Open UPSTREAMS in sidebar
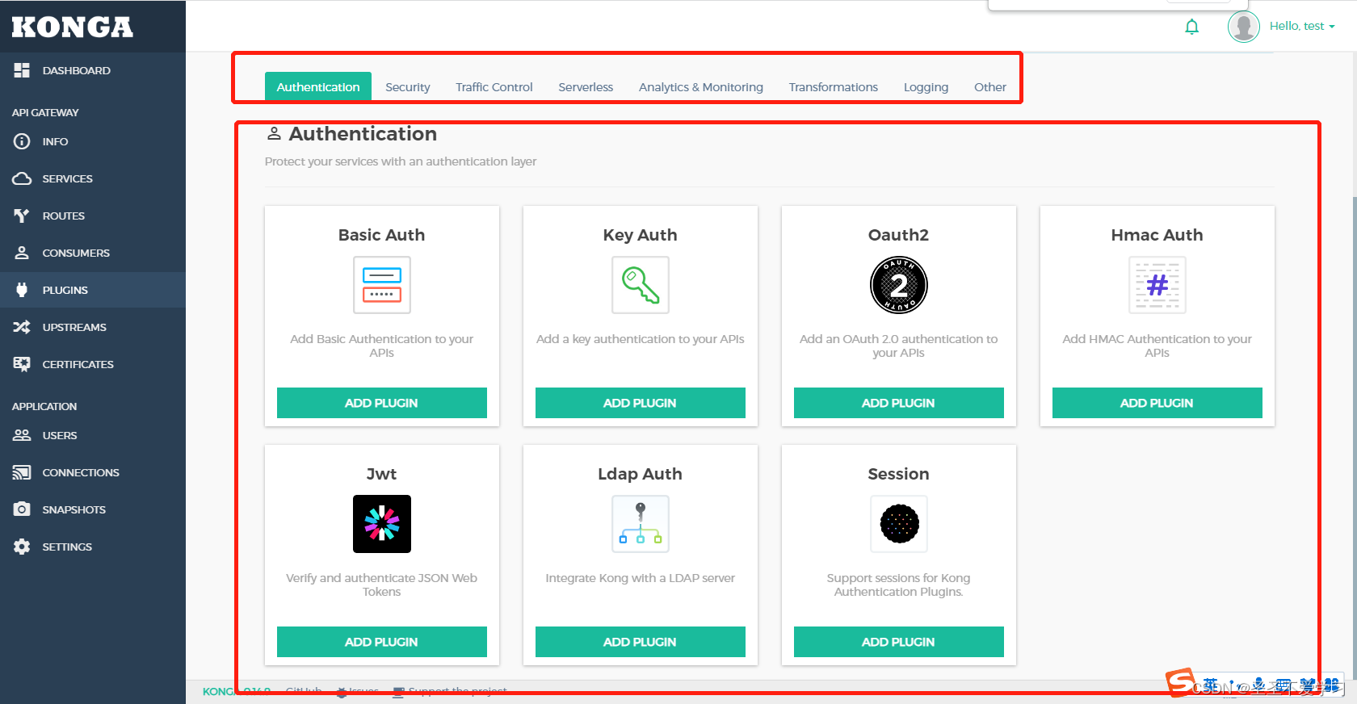1357x704 pixels. click(x=93, y=327)
